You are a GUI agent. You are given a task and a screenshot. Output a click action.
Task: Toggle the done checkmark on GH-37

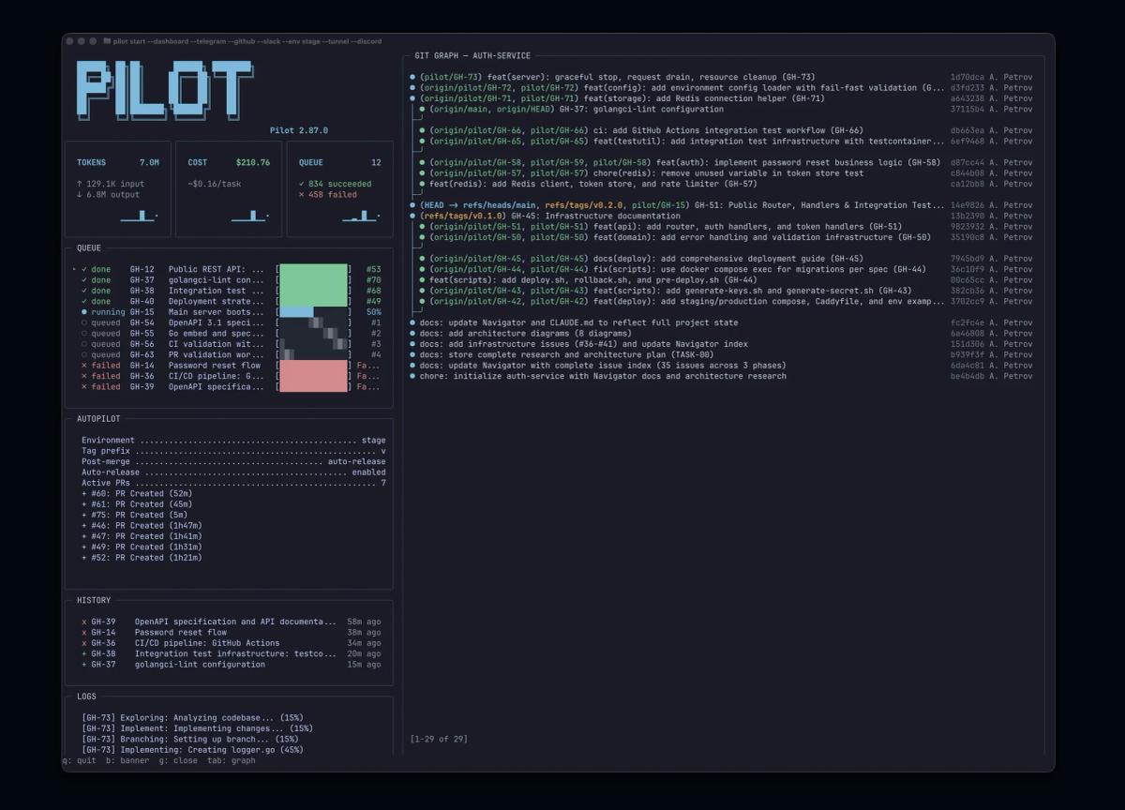click(x=85, y=278)
